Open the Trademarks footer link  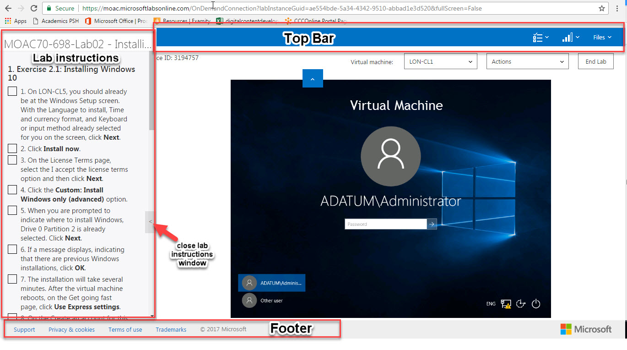point(171,329)
